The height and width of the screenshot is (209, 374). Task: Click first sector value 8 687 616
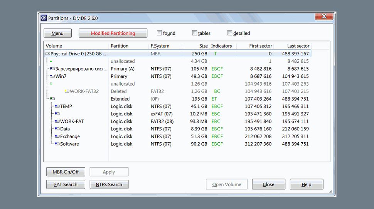(261, 76)
